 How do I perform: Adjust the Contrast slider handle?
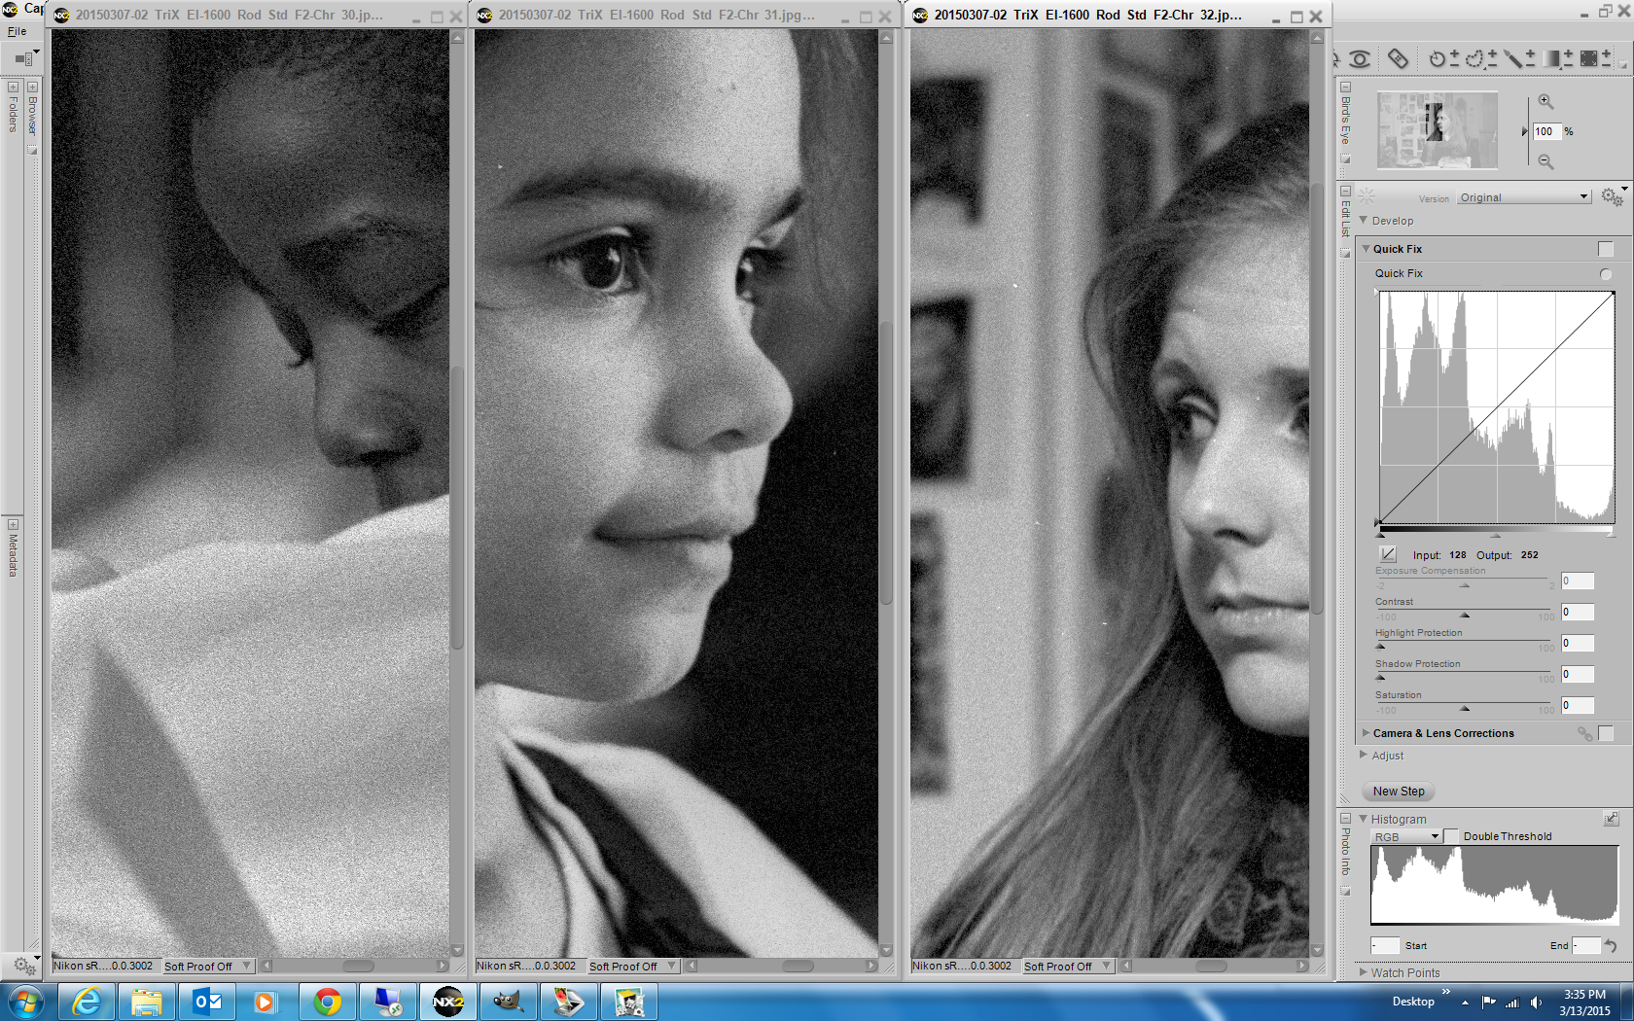[x=1465, y=616]
